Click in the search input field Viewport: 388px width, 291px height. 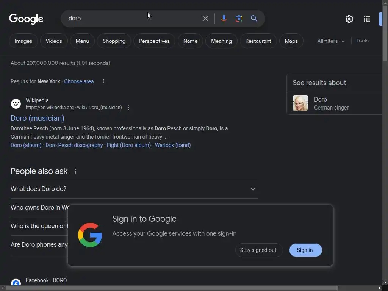(x=134, y=19)
